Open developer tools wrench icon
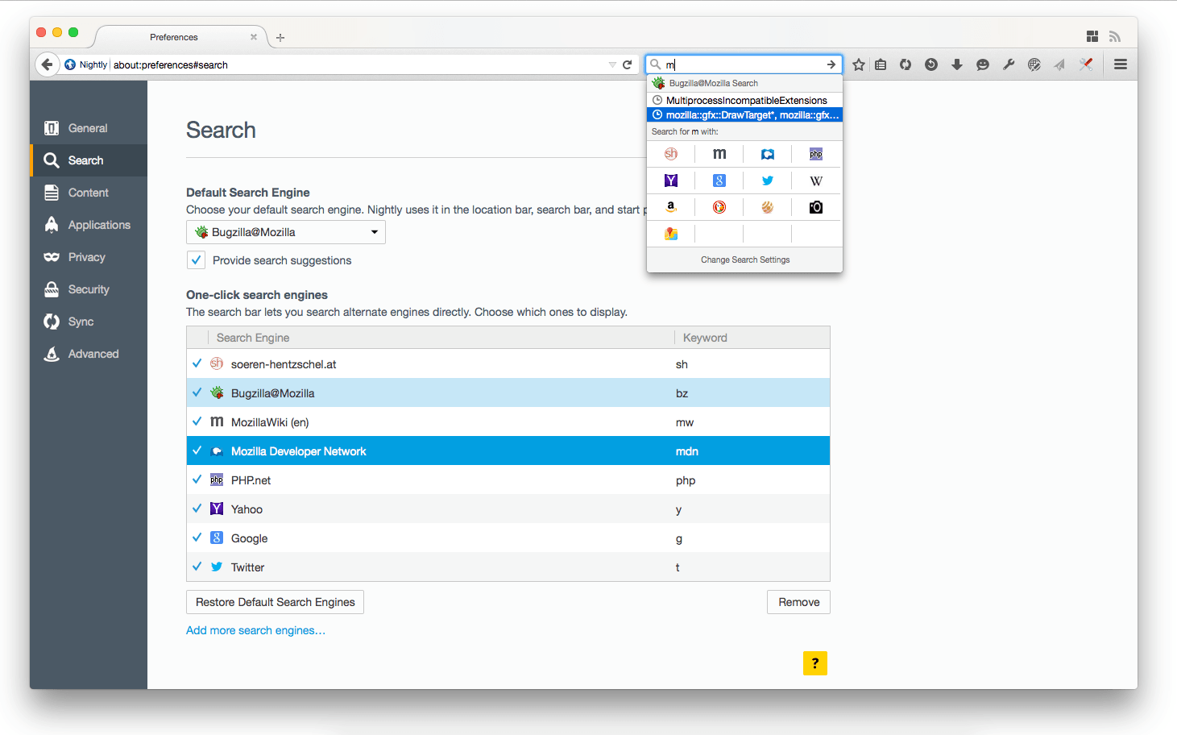Viewport: 1177px width, 735px height. (1009, 64)
